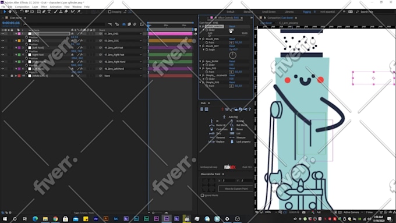Click Duik Lock property tool
The image size is (396, 223).
(x=232, y=141)
